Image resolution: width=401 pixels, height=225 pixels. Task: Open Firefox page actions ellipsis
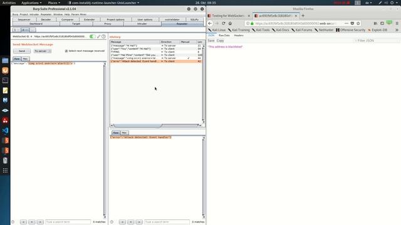346,23
